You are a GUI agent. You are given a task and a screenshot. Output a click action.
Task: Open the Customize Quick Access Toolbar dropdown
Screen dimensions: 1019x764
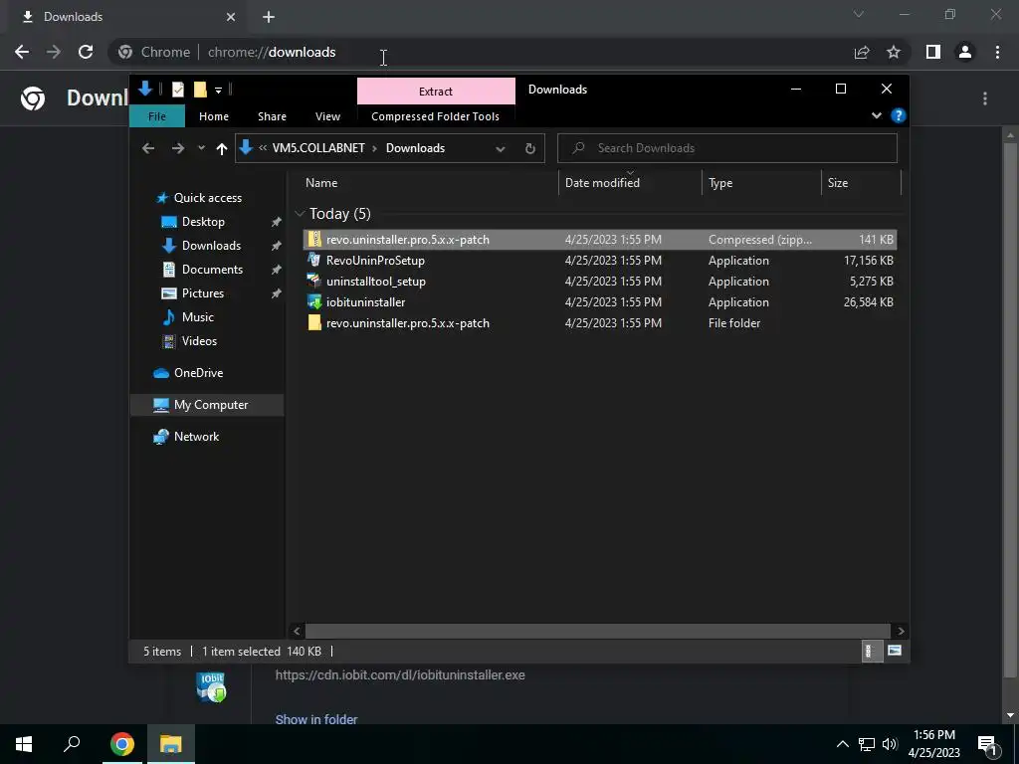(218, 91)
